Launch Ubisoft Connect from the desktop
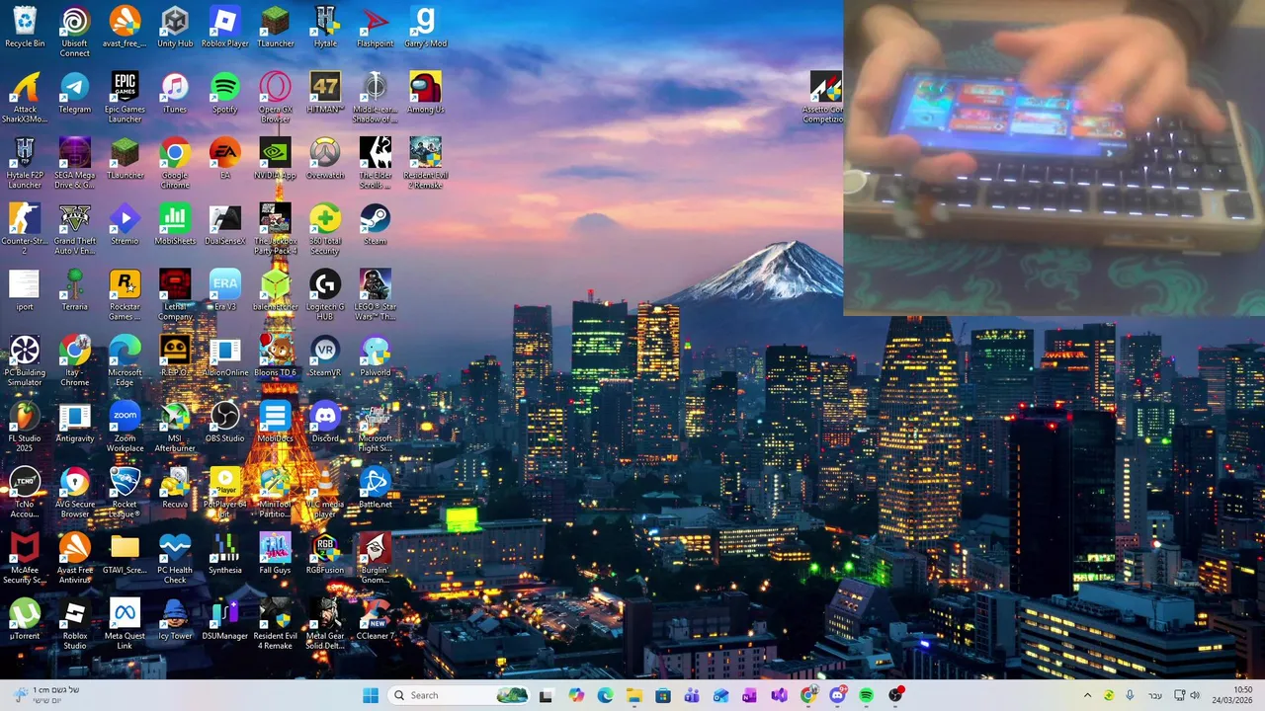The height and width of the screenshot is (711, 1265). coord(75,32)
